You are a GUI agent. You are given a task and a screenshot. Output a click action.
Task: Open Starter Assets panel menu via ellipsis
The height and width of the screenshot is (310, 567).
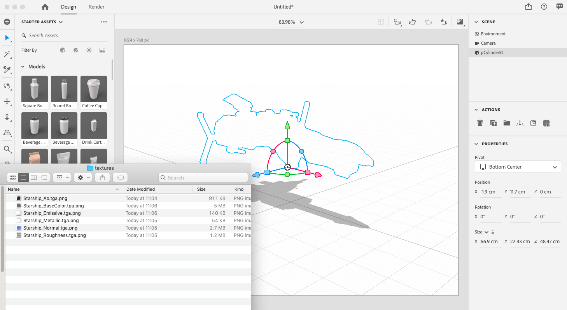click(x=103, y=22)
